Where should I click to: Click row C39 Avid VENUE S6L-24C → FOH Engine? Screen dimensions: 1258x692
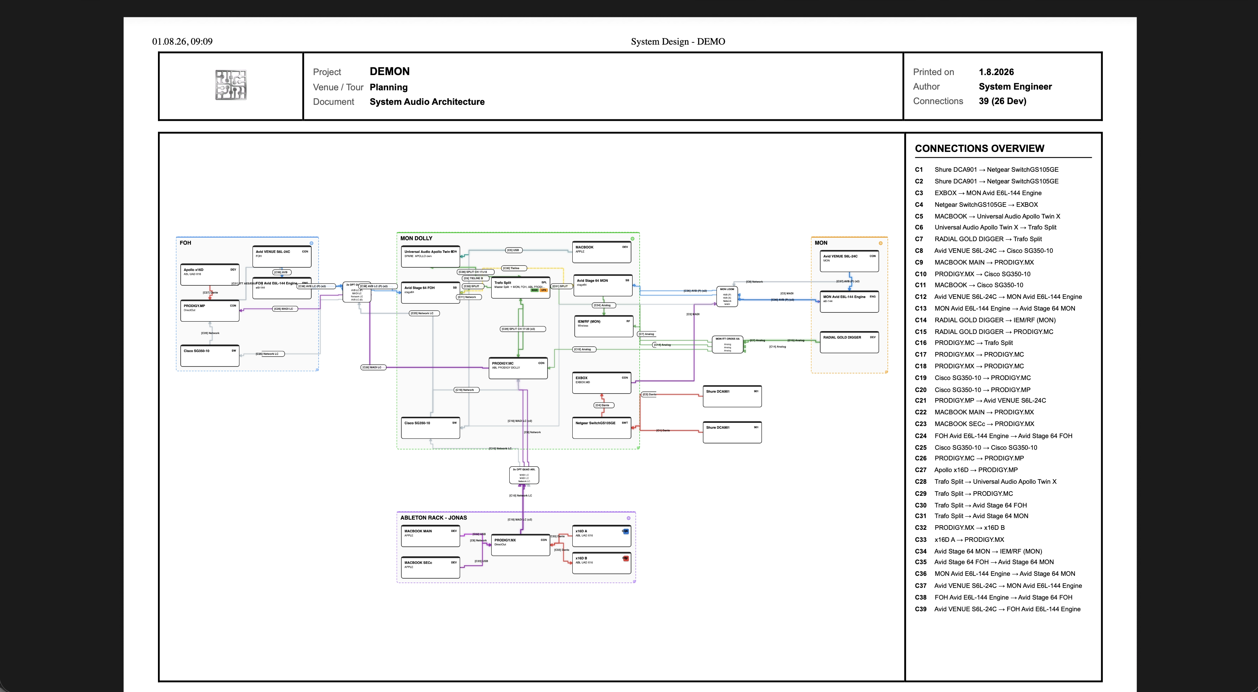pyautogui.click(x=998, y=609)
